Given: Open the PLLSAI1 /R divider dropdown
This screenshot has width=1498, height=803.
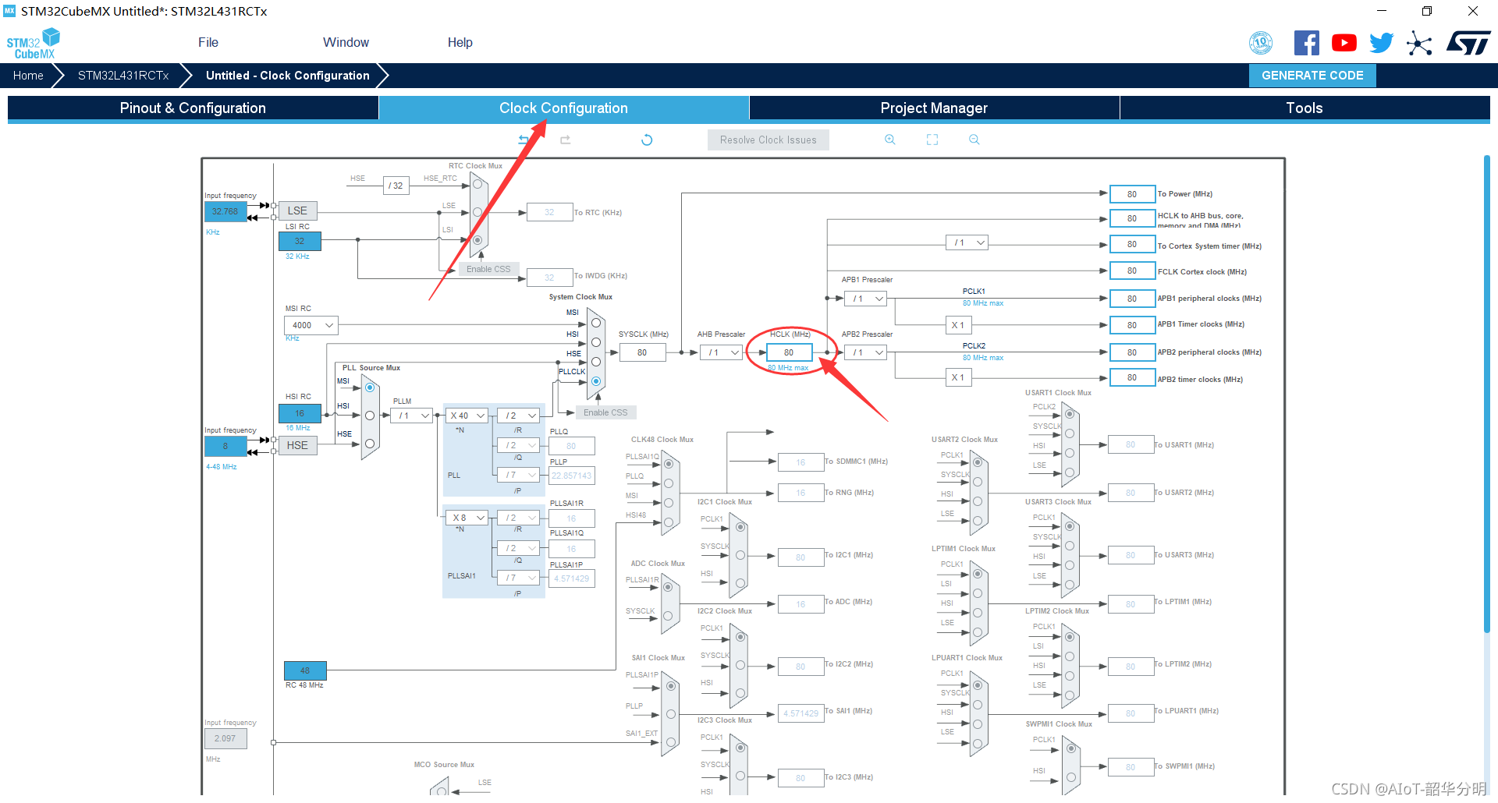Looking at the screenshot, I should [519, 518].
